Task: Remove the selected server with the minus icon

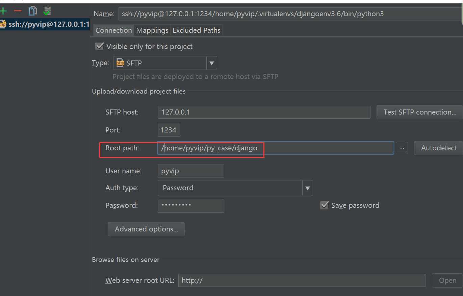Action: point(18,11)
